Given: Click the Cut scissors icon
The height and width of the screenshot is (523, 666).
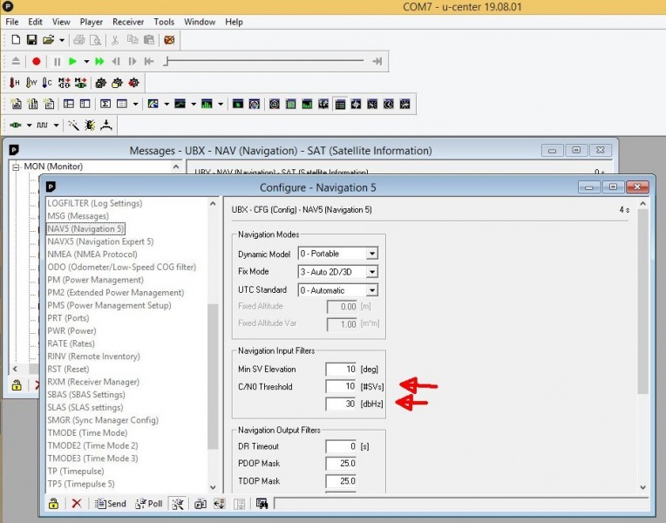Looking at the screenshot, I should click(x=115, y=40).
